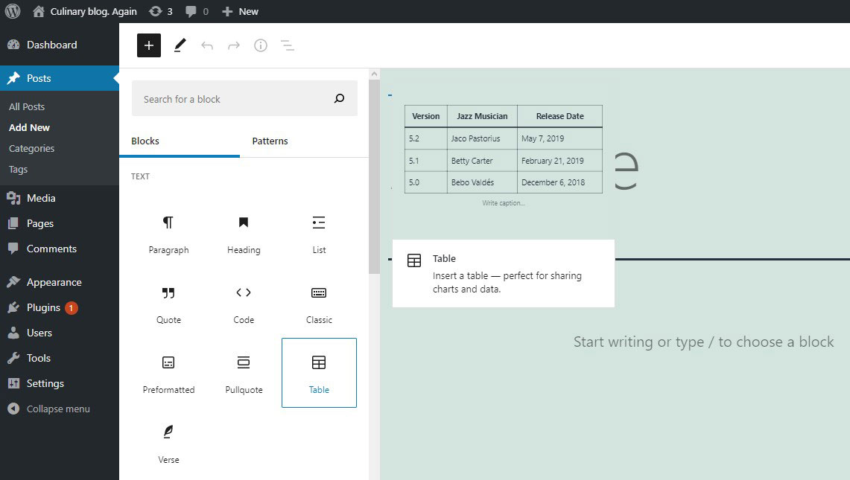The image size is (850, 480).
Task: Open the Details info icon
Action: pos(261,45)
